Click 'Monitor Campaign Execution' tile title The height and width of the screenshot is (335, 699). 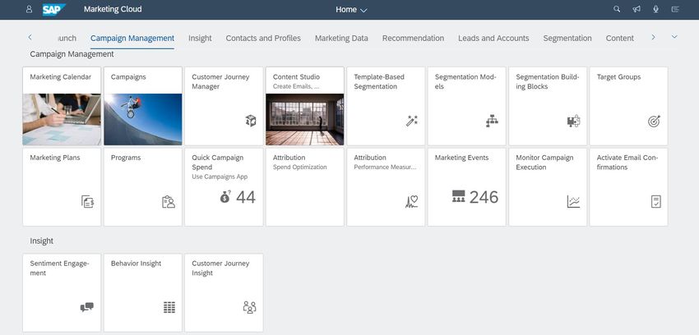coord(544,163)
